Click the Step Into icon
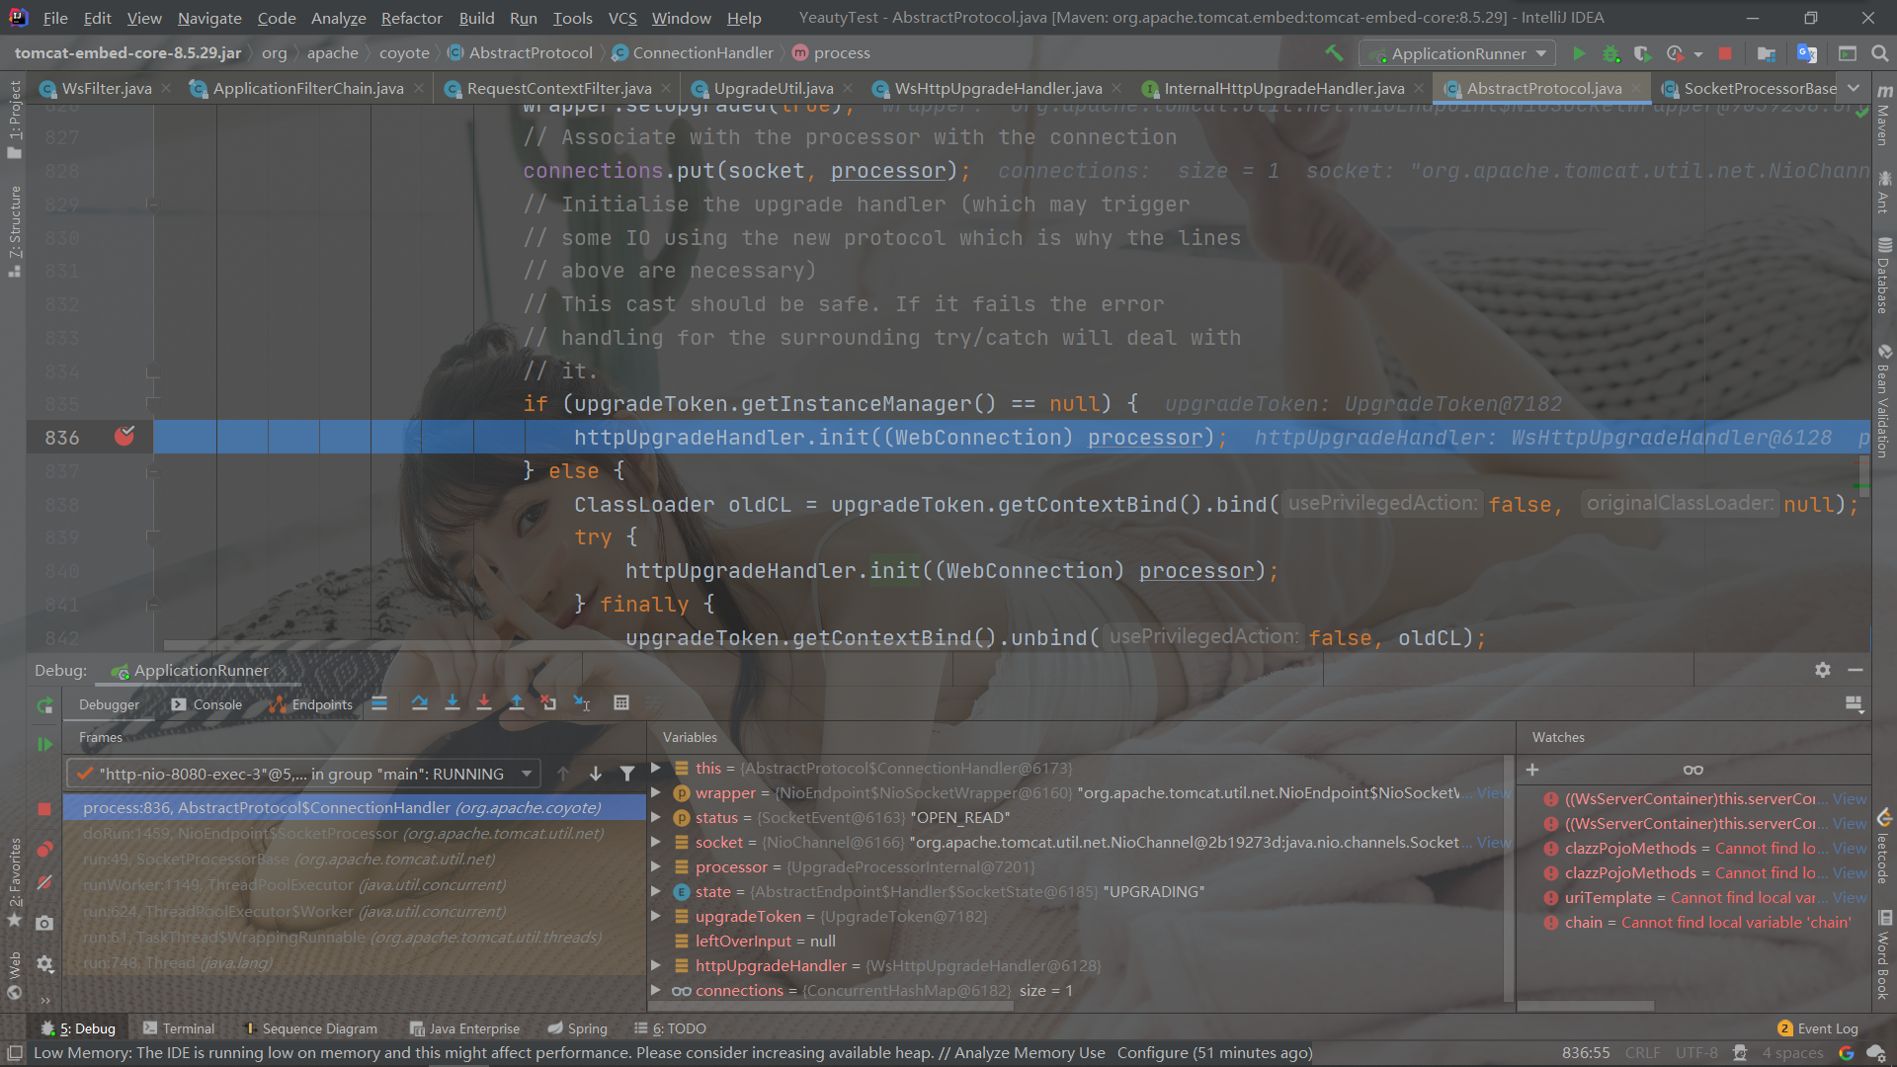The image size is (1897, 1067). pyautogui.click(x=453, y=703)
